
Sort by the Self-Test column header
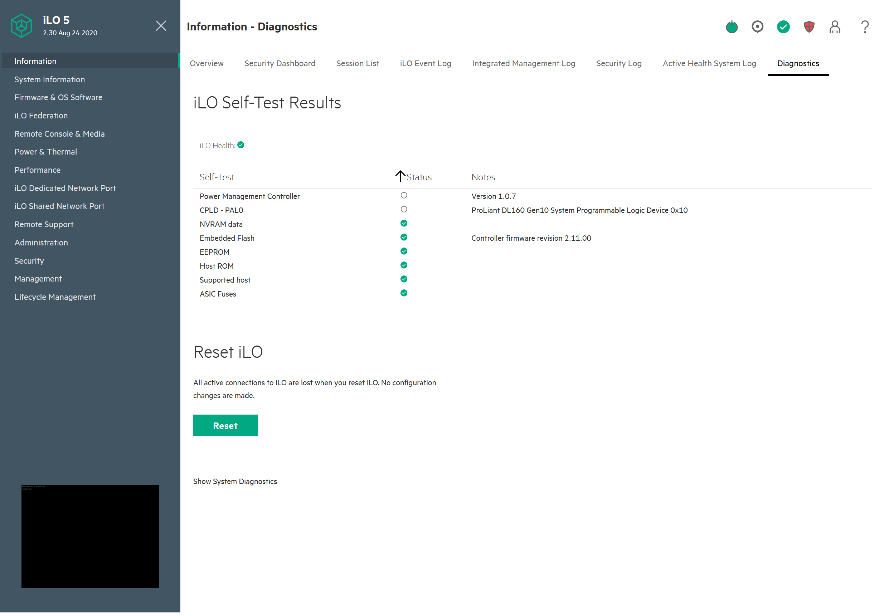pyautogui.click(x=217, y=177)
